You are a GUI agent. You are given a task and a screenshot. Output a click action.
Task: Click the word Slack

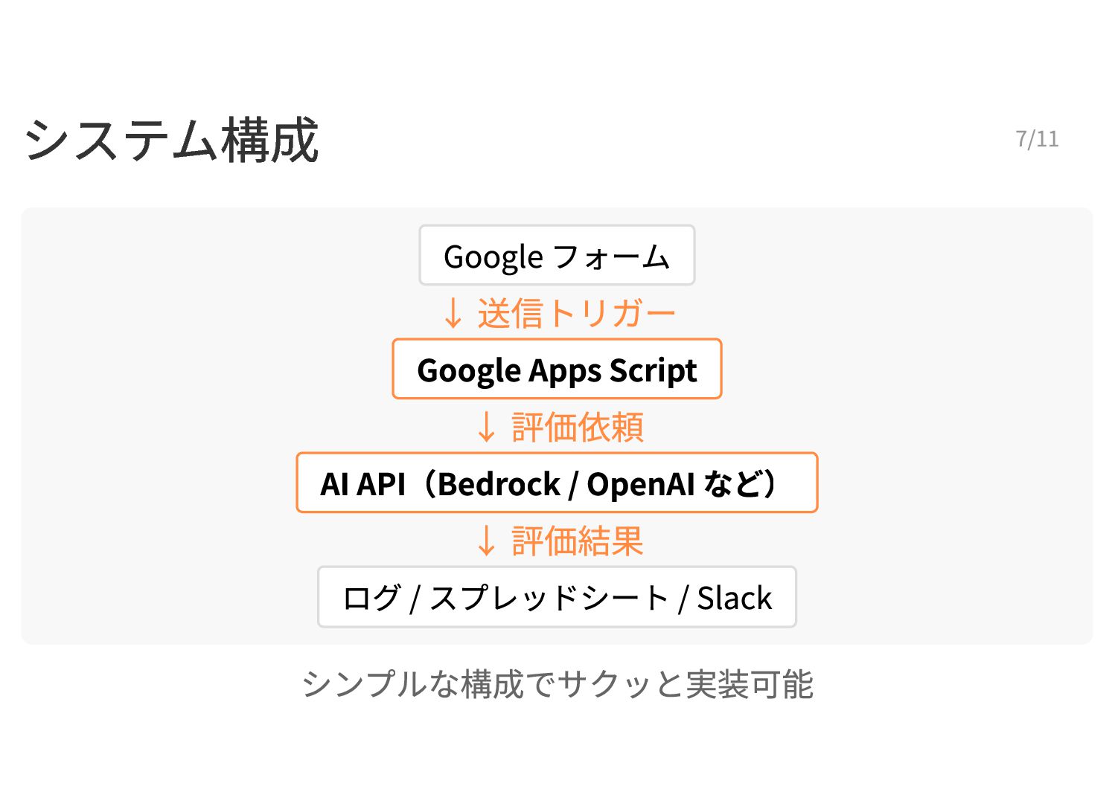pyautogui.click(x=734, y=598)
